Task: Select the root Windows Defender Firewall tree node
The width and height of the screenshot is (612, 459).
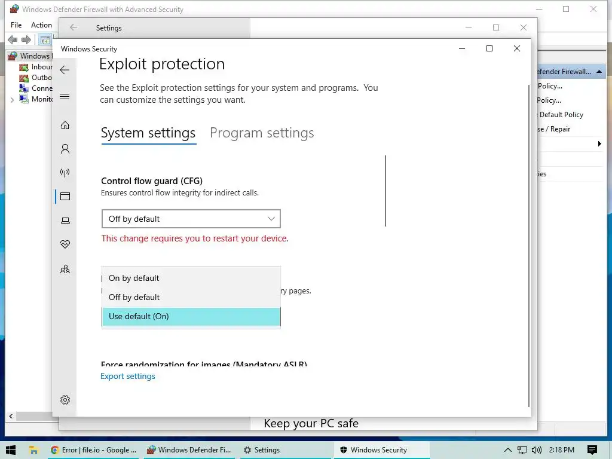Action: click(x=30, y=56)
